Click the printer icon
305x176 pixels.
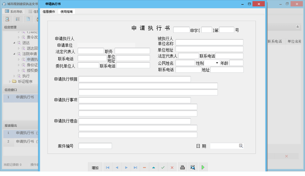(182, 167)
